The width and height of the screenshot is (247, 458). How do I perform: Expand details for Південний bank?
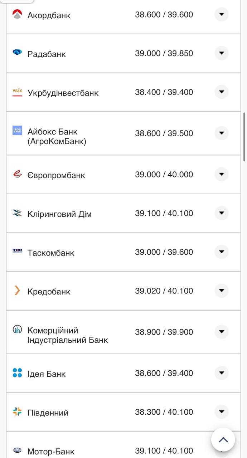tap(221, 411)
